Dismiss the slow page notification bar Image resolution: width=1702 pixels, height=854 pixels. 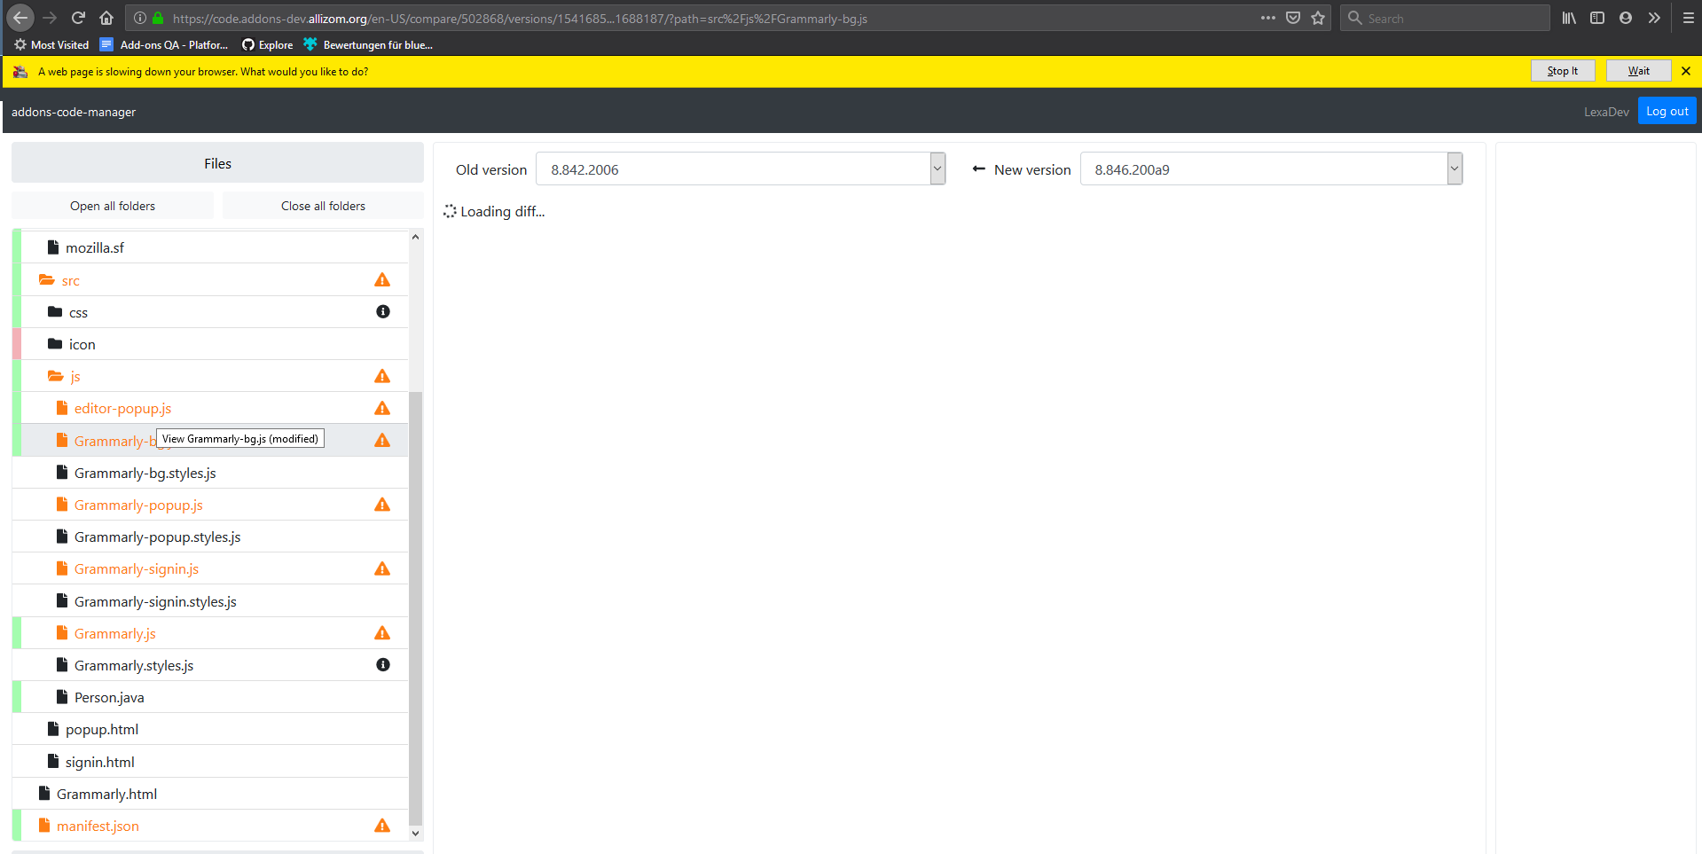point(1686,71)
